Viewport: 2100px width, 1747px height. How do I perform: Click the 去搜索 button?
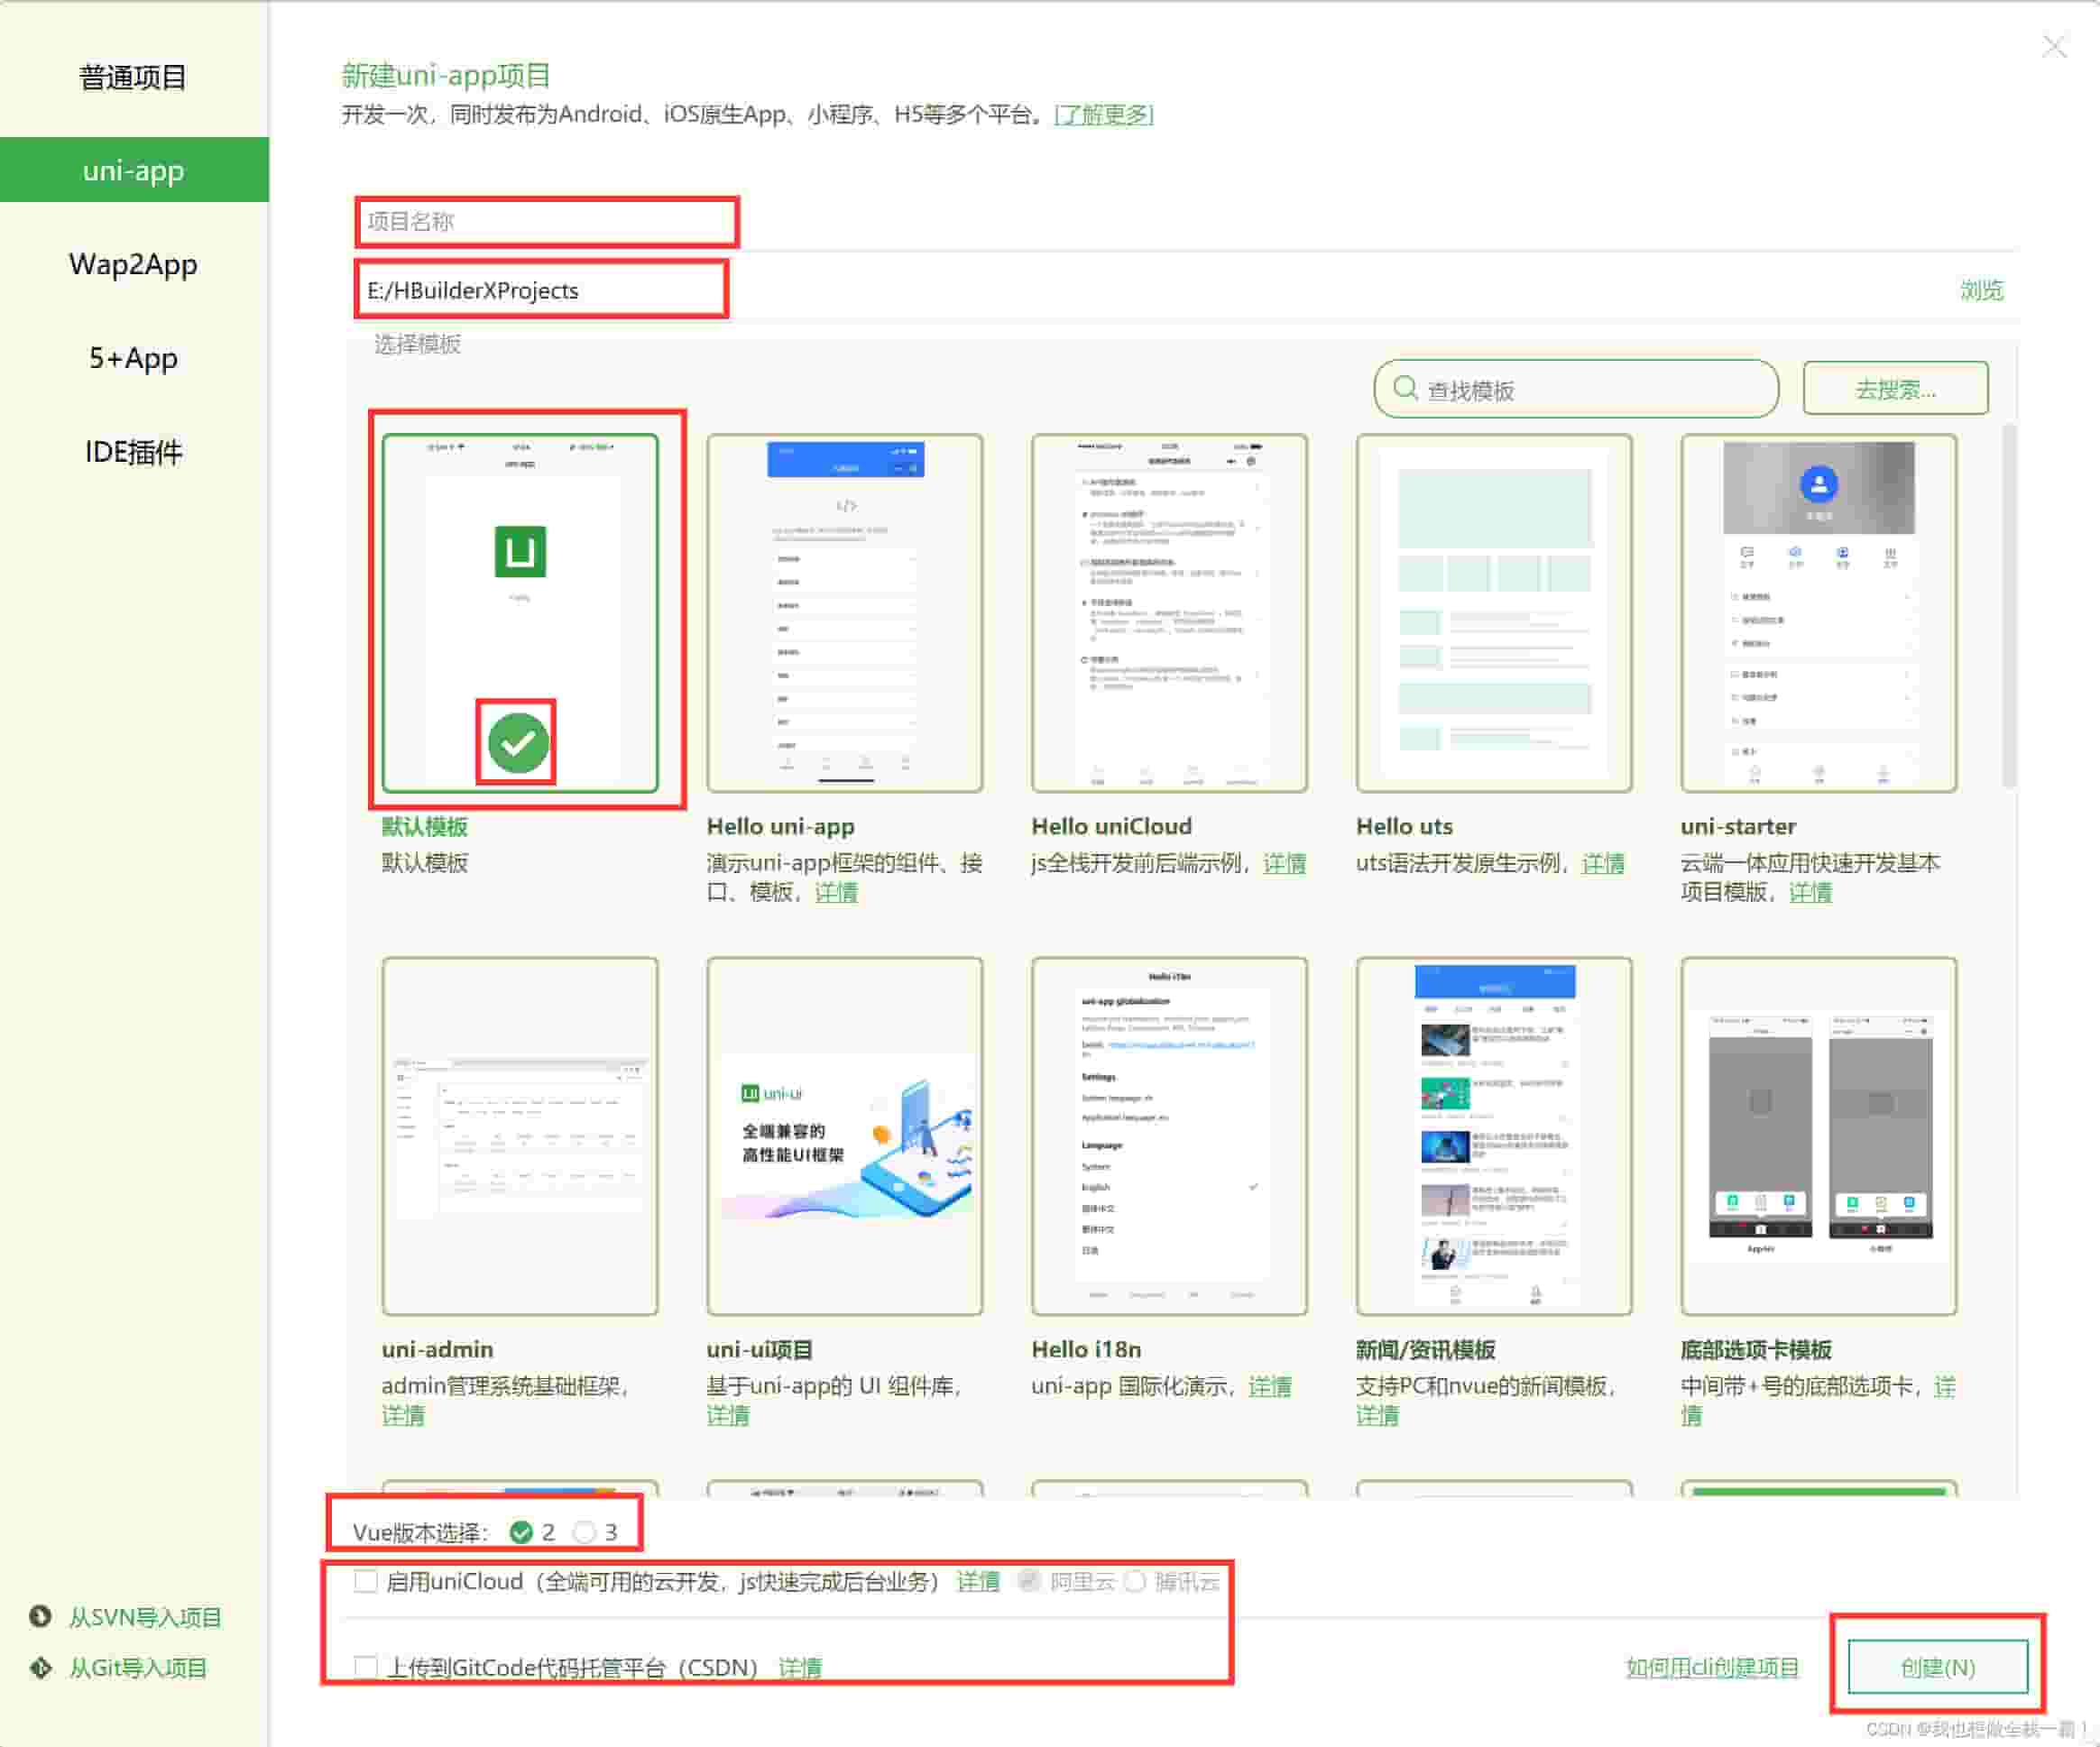click(x=1895, y=389)
